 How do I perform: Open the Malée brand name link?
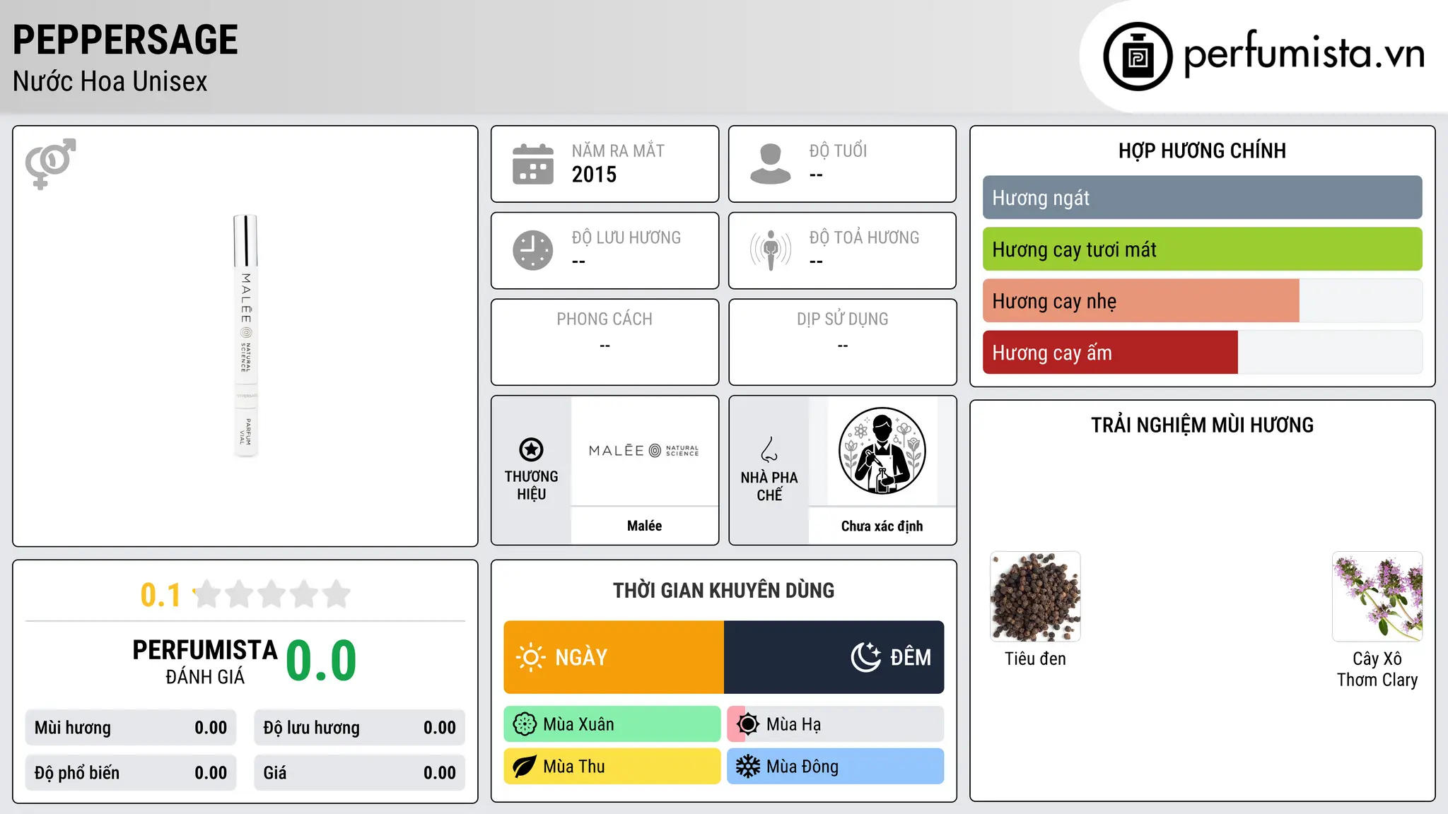tap(644, 526)
